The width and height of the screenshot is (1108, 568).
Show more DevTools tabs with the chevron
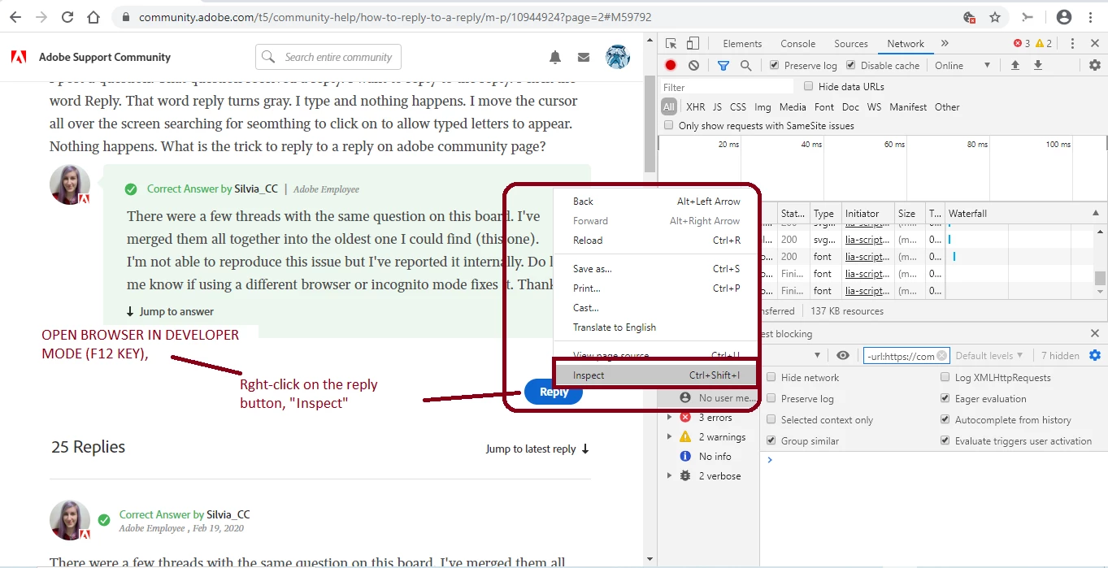coord(945,44)
